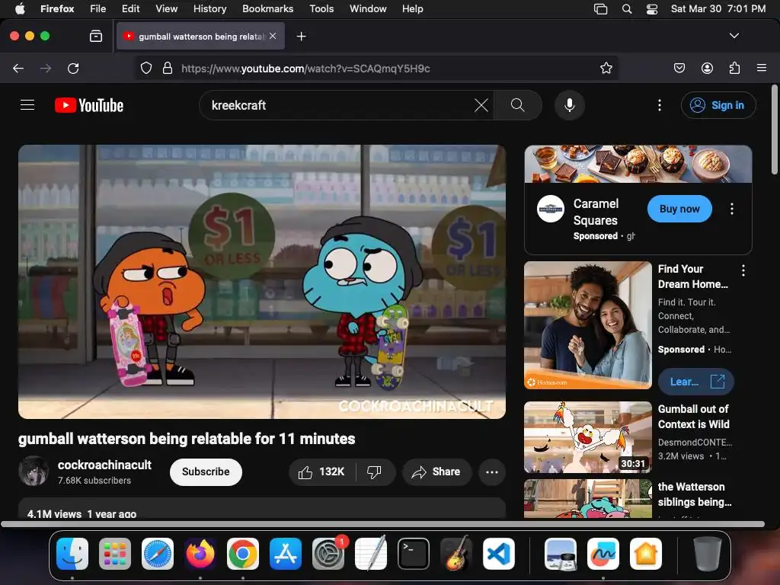Screen dimensions: 780x585
Task: Open the YouTube guide hamburger menu
Action: tap(27, 105)
